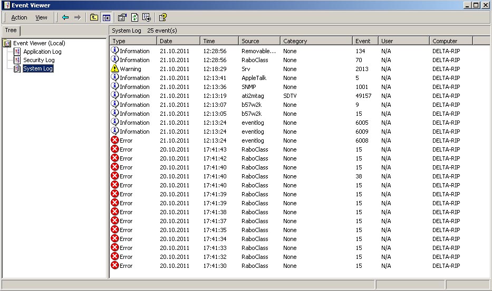The height and width of the screenshot is (291, 492).
Task: Click the Removable... source cell
Action: 258,51
